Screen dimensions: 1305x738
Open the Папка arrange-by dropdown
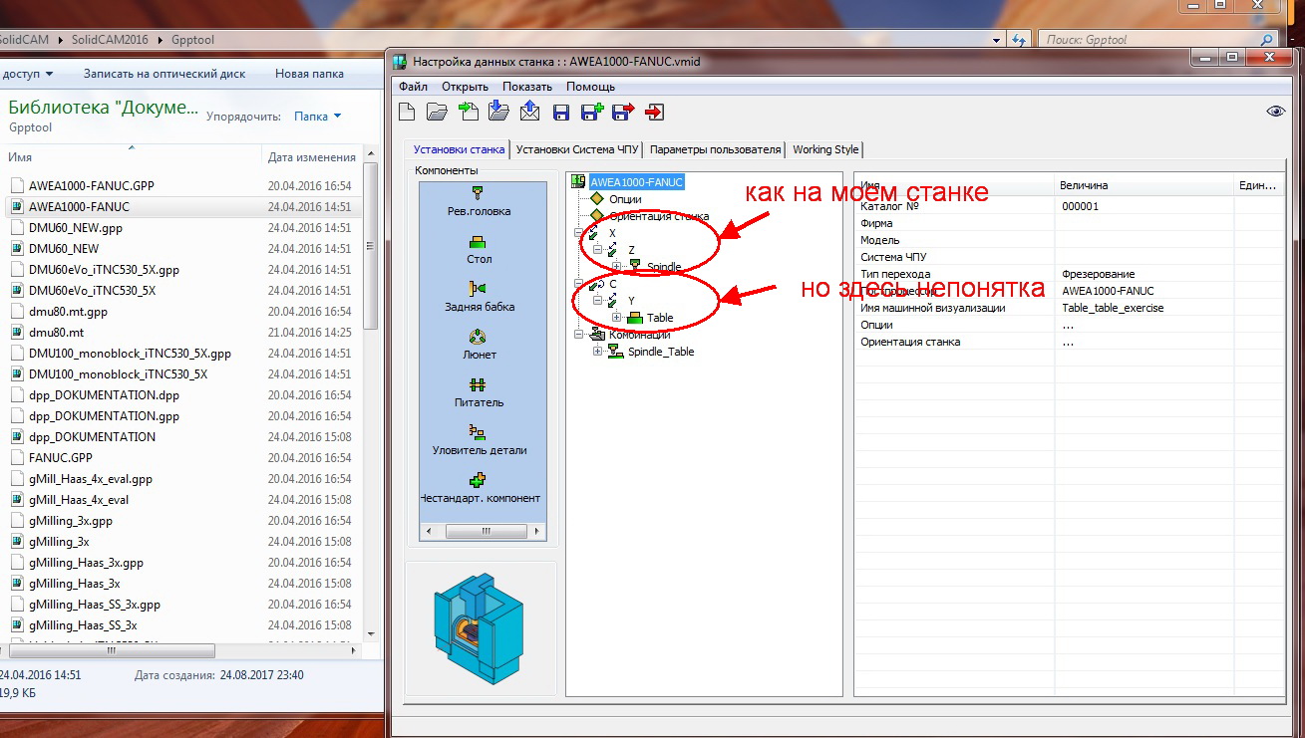[317, 117]
